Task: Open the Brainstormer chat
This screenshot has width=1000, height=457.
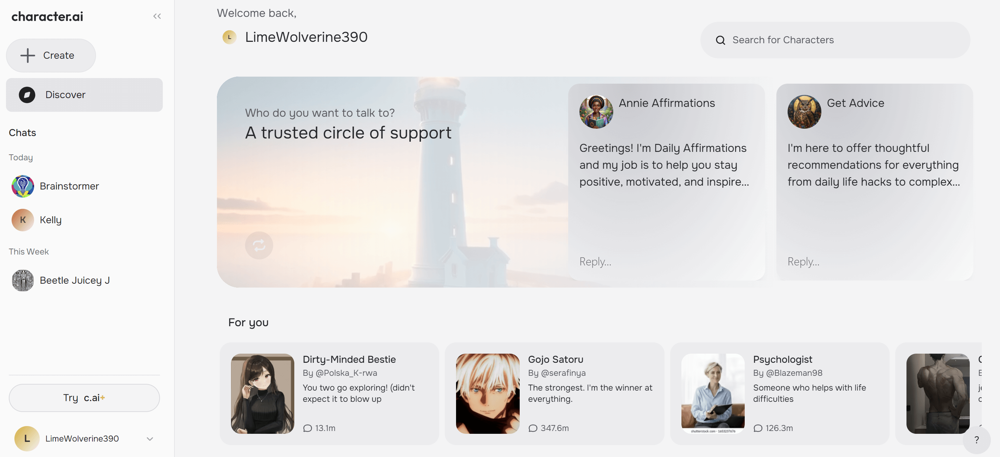Action: click(69, 186)
